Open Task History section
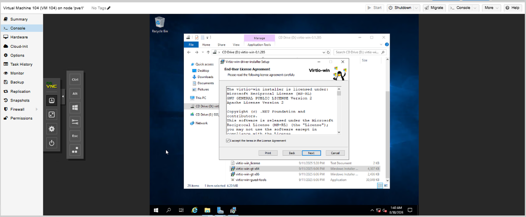526x217 pixels. coord(22,64)
